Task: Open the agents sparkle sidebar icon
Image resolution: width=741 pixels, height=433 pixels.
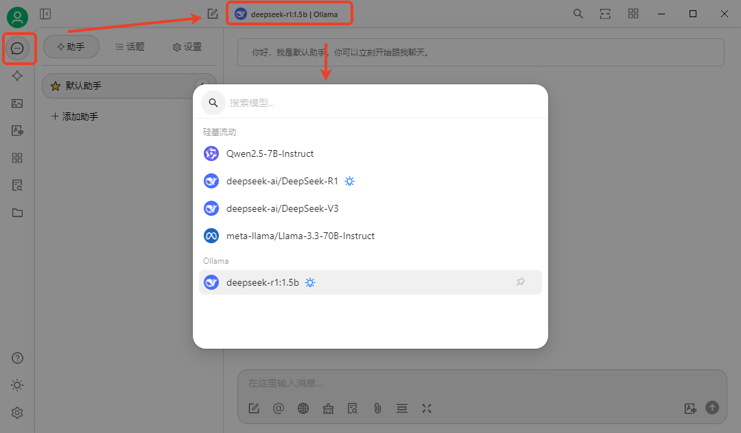Action: coord(17,75)
